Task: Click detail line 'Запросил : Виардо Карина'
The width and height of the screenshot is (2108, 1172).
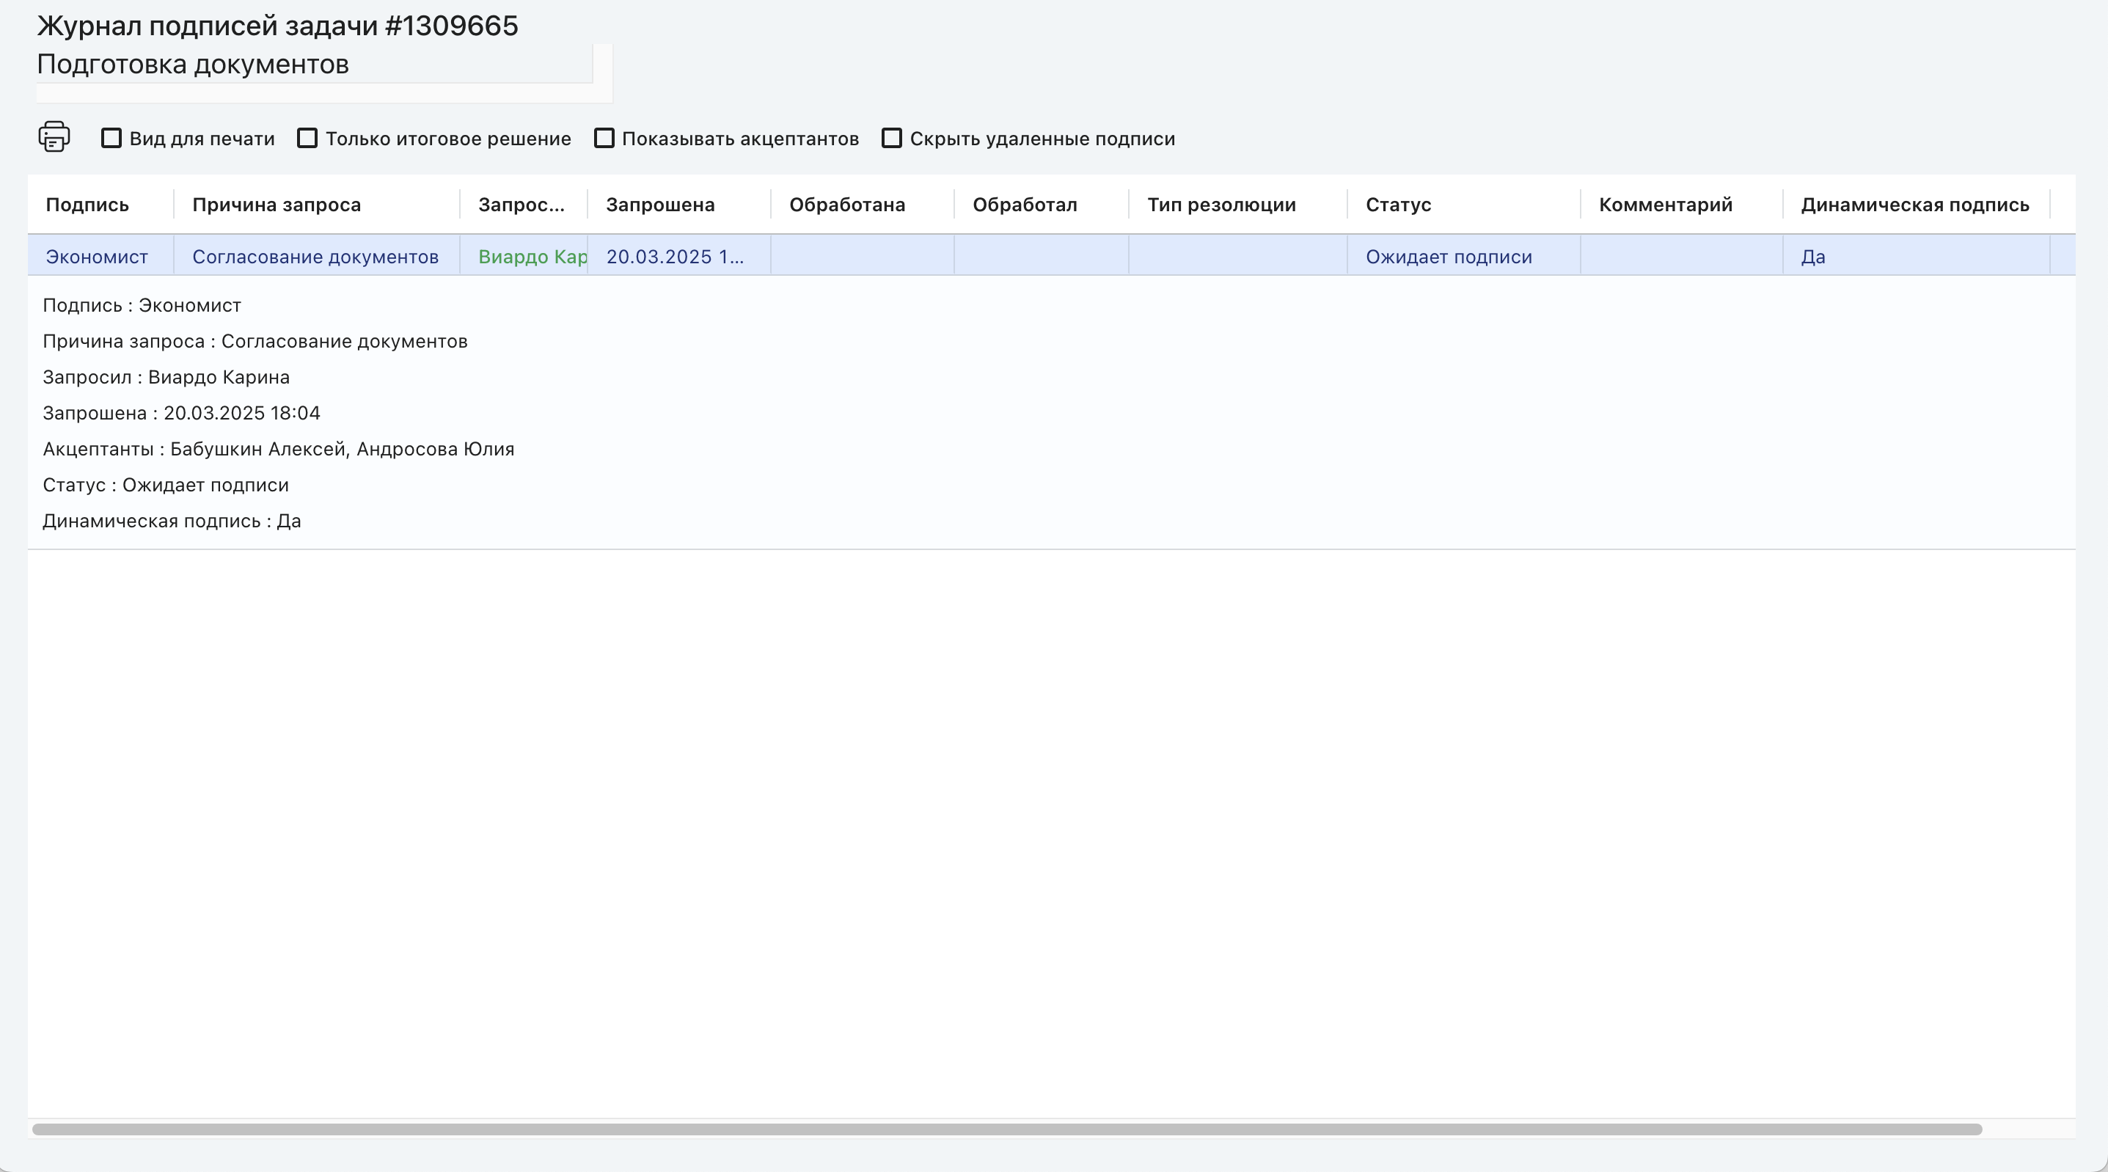Action: [166, 377]
